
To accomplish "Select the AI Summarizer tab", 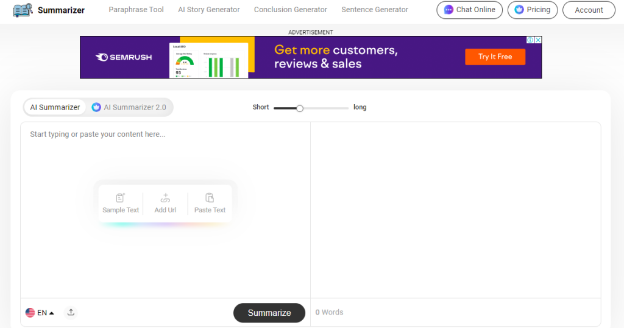I will [55, 107].
